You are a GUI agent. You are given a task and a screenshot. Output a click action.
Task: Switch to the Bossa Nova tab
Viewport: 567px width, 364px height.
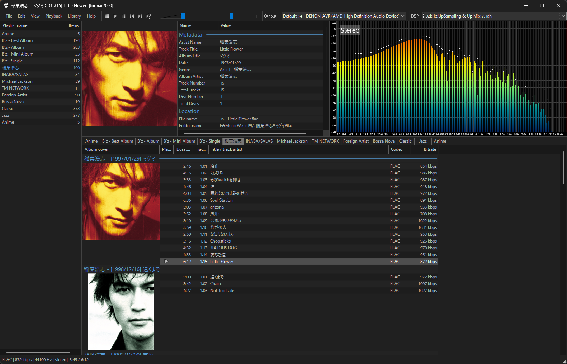coord(384,141)
